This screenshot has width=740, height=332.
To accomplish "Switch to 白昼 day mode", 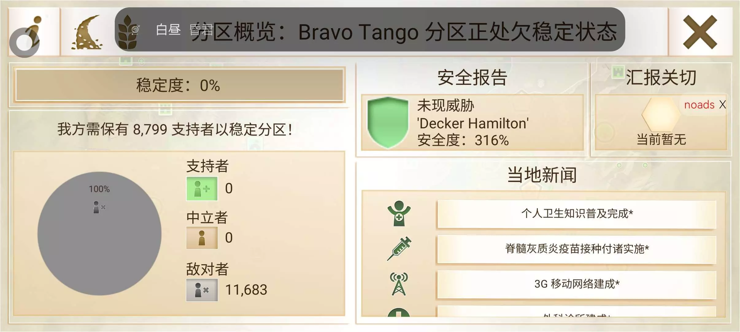I will click(168, 30).
